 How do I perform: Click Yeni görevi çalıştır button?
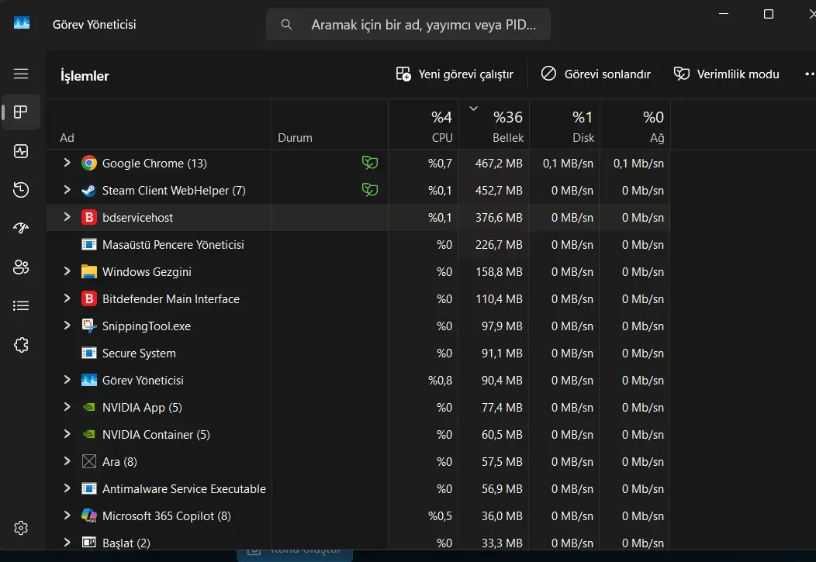455,74
